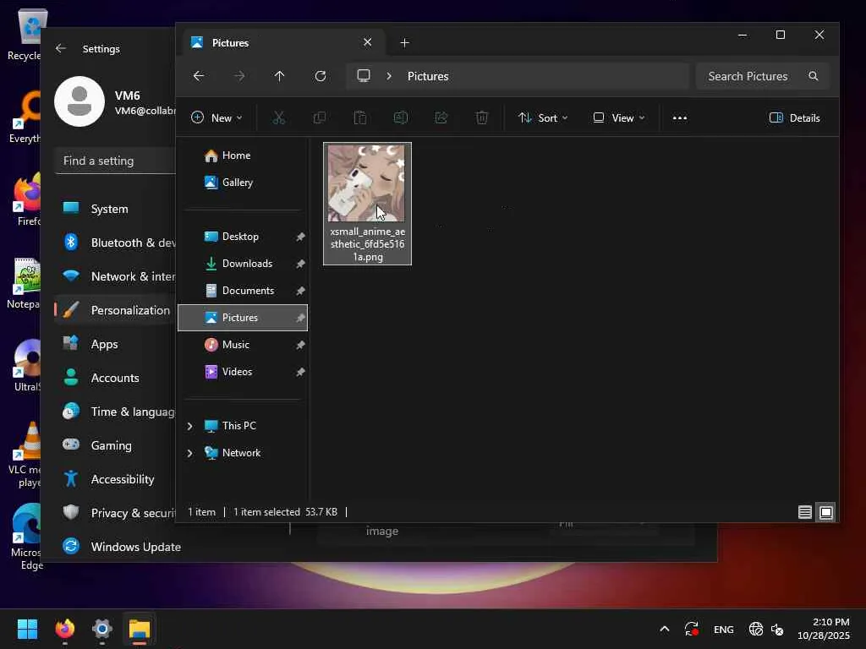Click the Refresh icon in File Explorer

pos(321,76)
